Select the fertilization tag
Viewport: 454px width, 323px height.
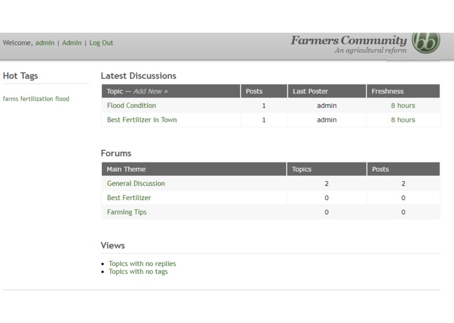(x=37, y=99)
